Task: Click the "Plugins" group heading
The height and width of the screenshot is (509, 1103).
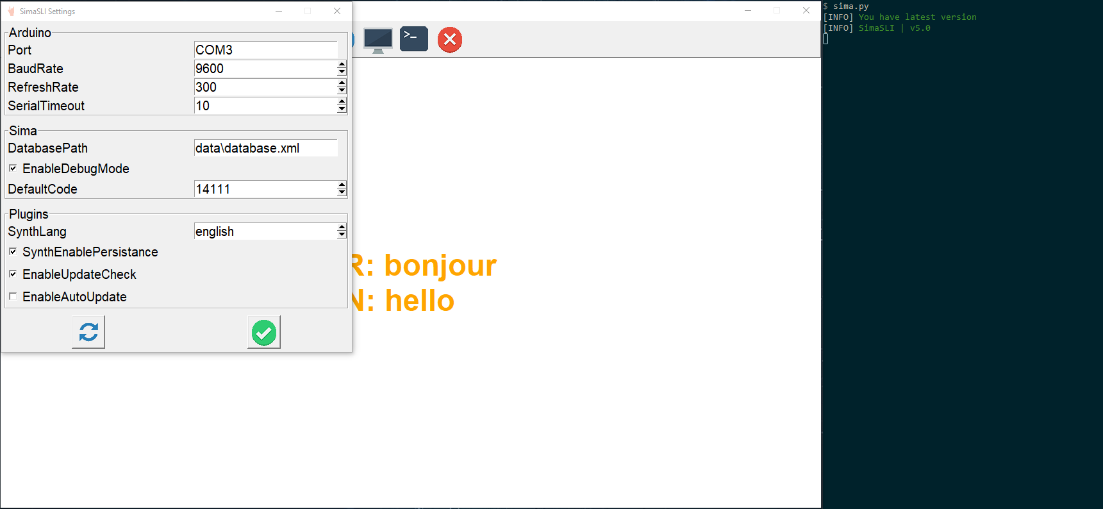Action: coord(29,214)
